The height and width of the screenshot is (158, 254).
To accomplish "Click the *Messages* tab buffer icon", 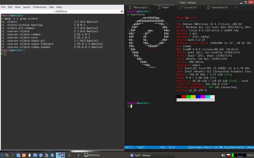I will [130, 8].
